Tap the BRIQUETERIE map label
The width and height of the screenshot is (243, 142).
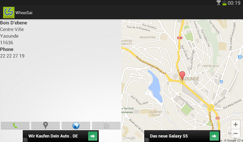pyautogui.click(x=148, y=38)
